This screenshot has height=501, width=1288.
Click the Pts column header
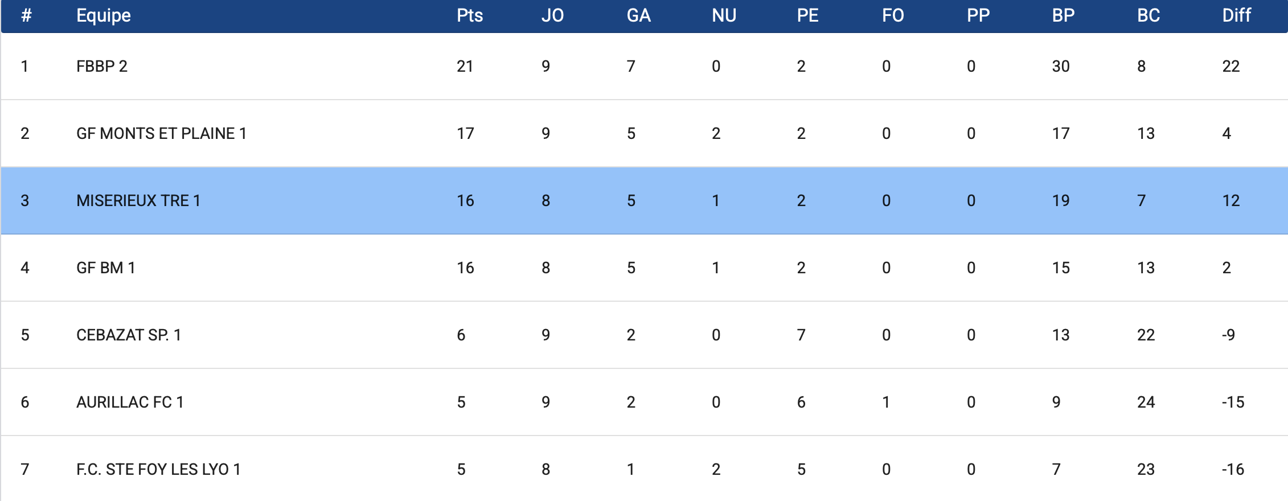click(470, 15)
